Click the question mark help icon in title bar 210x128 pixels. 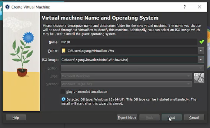[185, 7]
